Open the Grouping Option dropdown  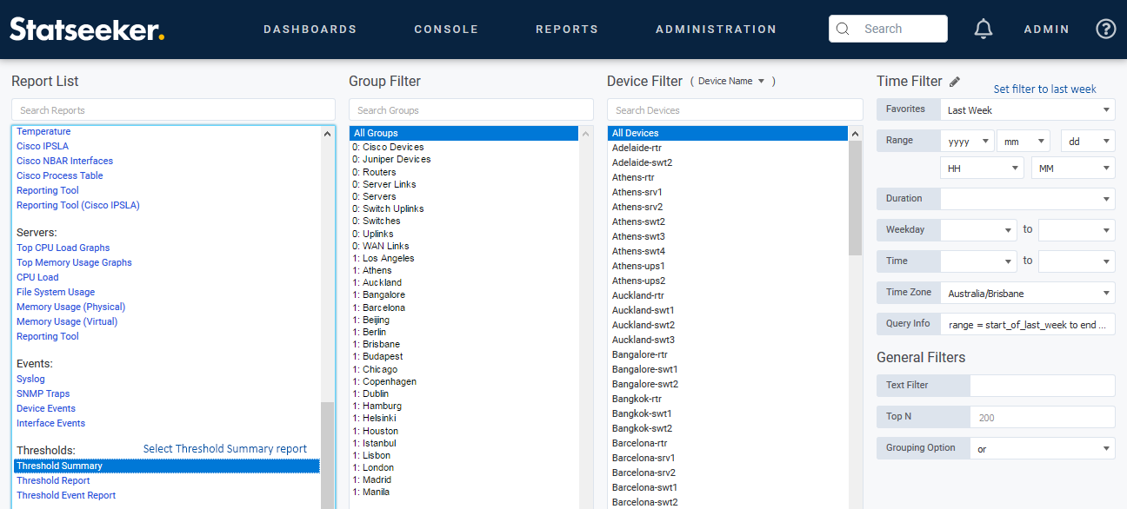1042,449
